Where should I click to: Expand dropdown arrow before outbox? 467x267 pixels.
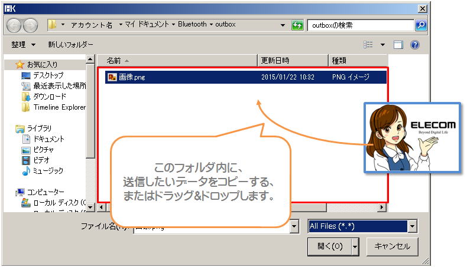211,25
